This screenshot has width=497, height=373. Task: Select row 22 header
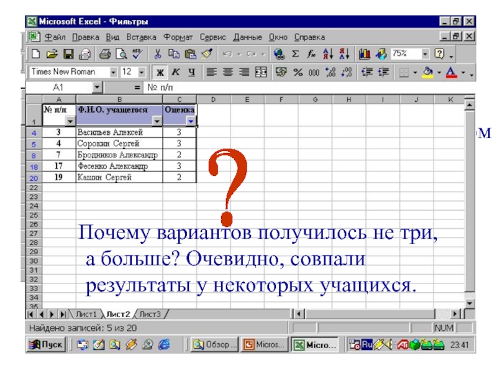(34, 188)
